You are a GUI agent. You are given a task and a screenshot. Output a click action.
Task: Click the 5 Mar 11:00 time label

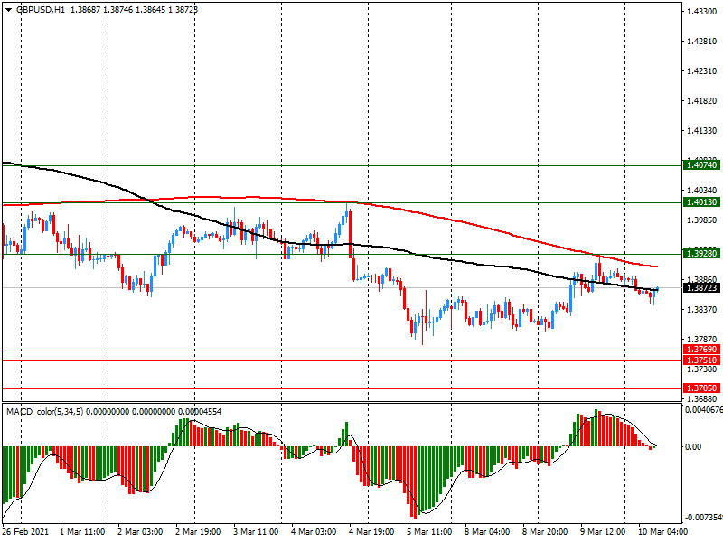pos(428,532)
